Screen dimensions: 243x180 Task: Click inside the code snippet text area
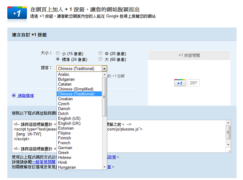(x=122, y=136)
